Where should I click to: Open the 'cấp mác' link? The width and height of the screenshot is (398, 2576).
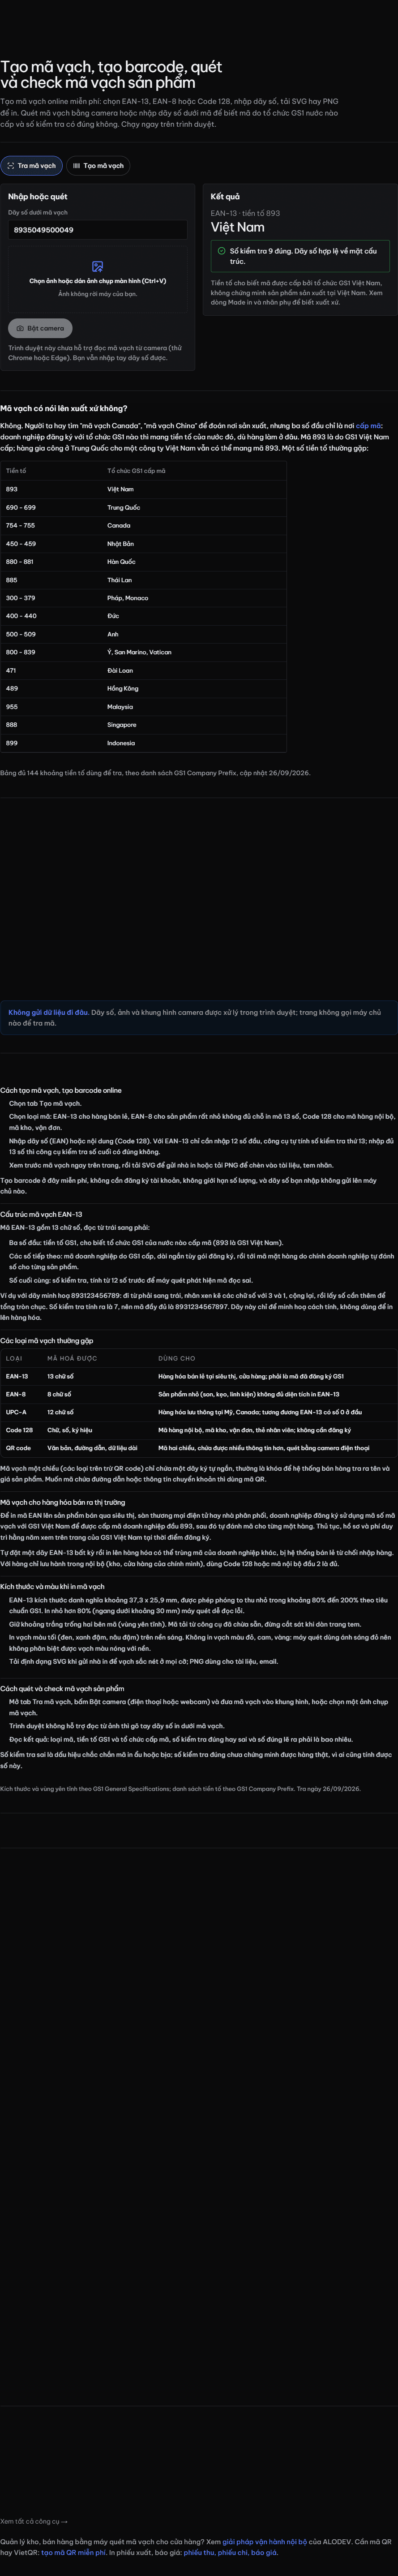coord(370,426)
